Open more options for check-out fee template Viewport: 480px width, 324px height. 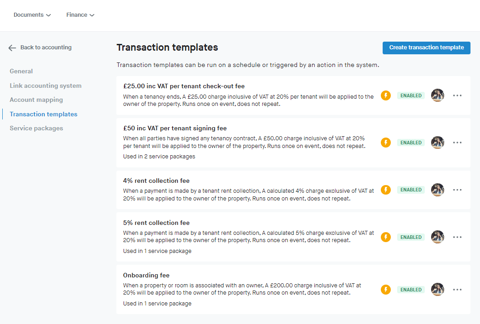457,95
